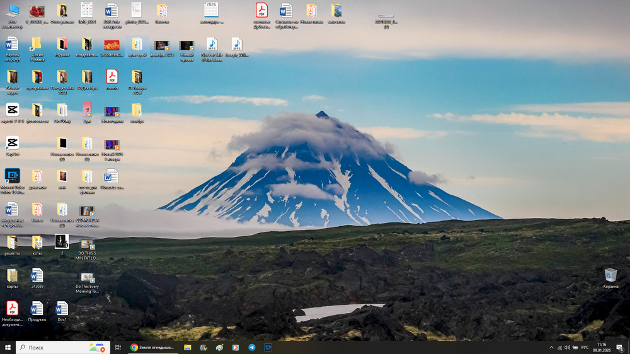Image resolution: width=630 pixels, height=354 pixels.
Task: Open the Windows Start menu
Action: tap(8, 347)
